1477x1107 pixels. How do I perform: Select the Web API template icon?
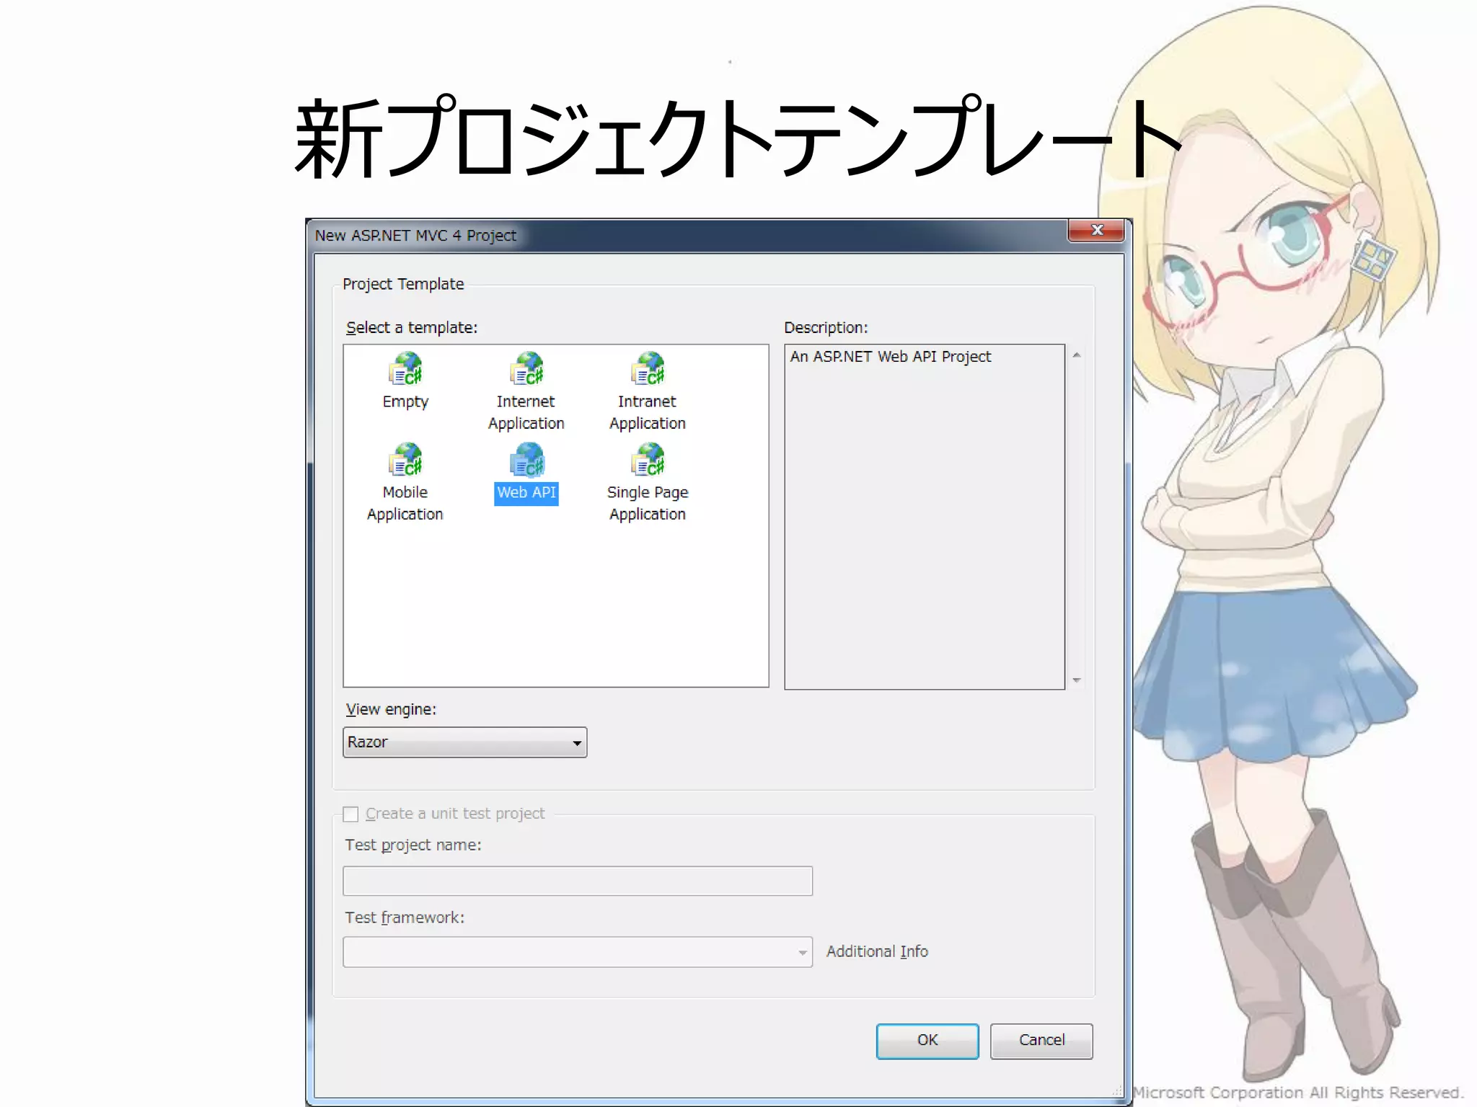(526, 460)
